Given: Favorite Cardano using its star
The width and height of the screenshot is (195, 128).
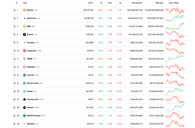Looking at the screenshot, I should (14, 42).
